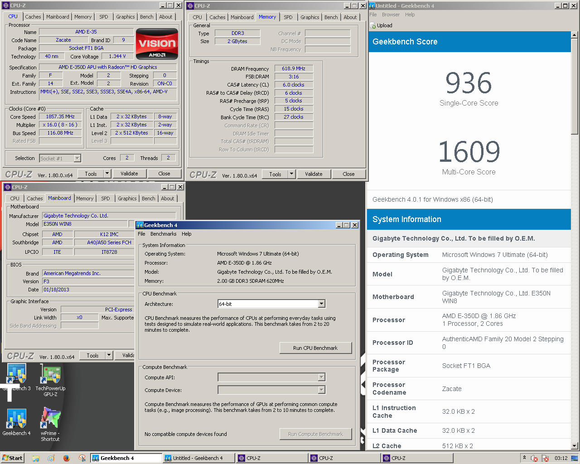Click the muted volume tray icon
Screen dimensions: 580x464
pos(534,458)
